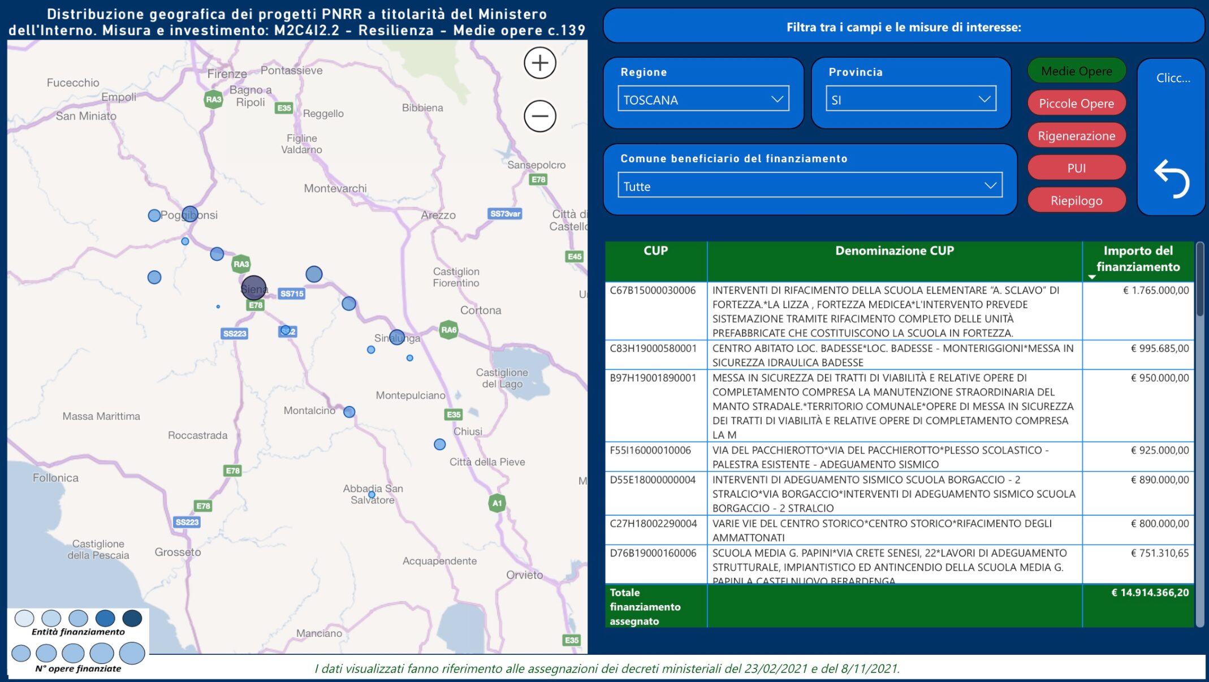Click amount € 890.000,00
This screenshot has width=1209, height=682.
tap(1160, 480)
